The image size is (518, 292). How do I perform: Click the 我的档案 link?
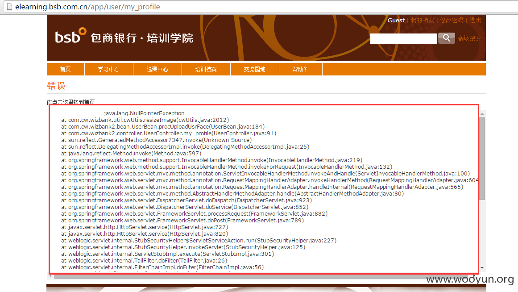click(422, 20)
